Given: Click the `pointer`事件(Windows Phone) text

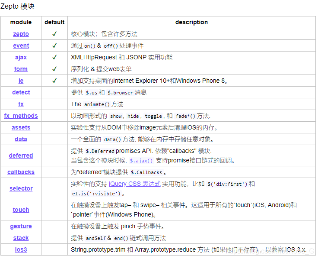Looking at the screenshot, I should [x=113, y=214].
